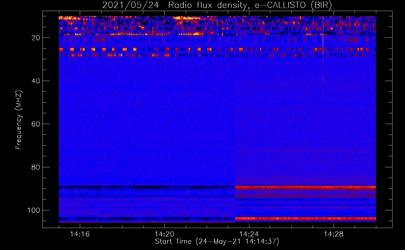Click the 'Start Time' x-axis label

point(217,241)
